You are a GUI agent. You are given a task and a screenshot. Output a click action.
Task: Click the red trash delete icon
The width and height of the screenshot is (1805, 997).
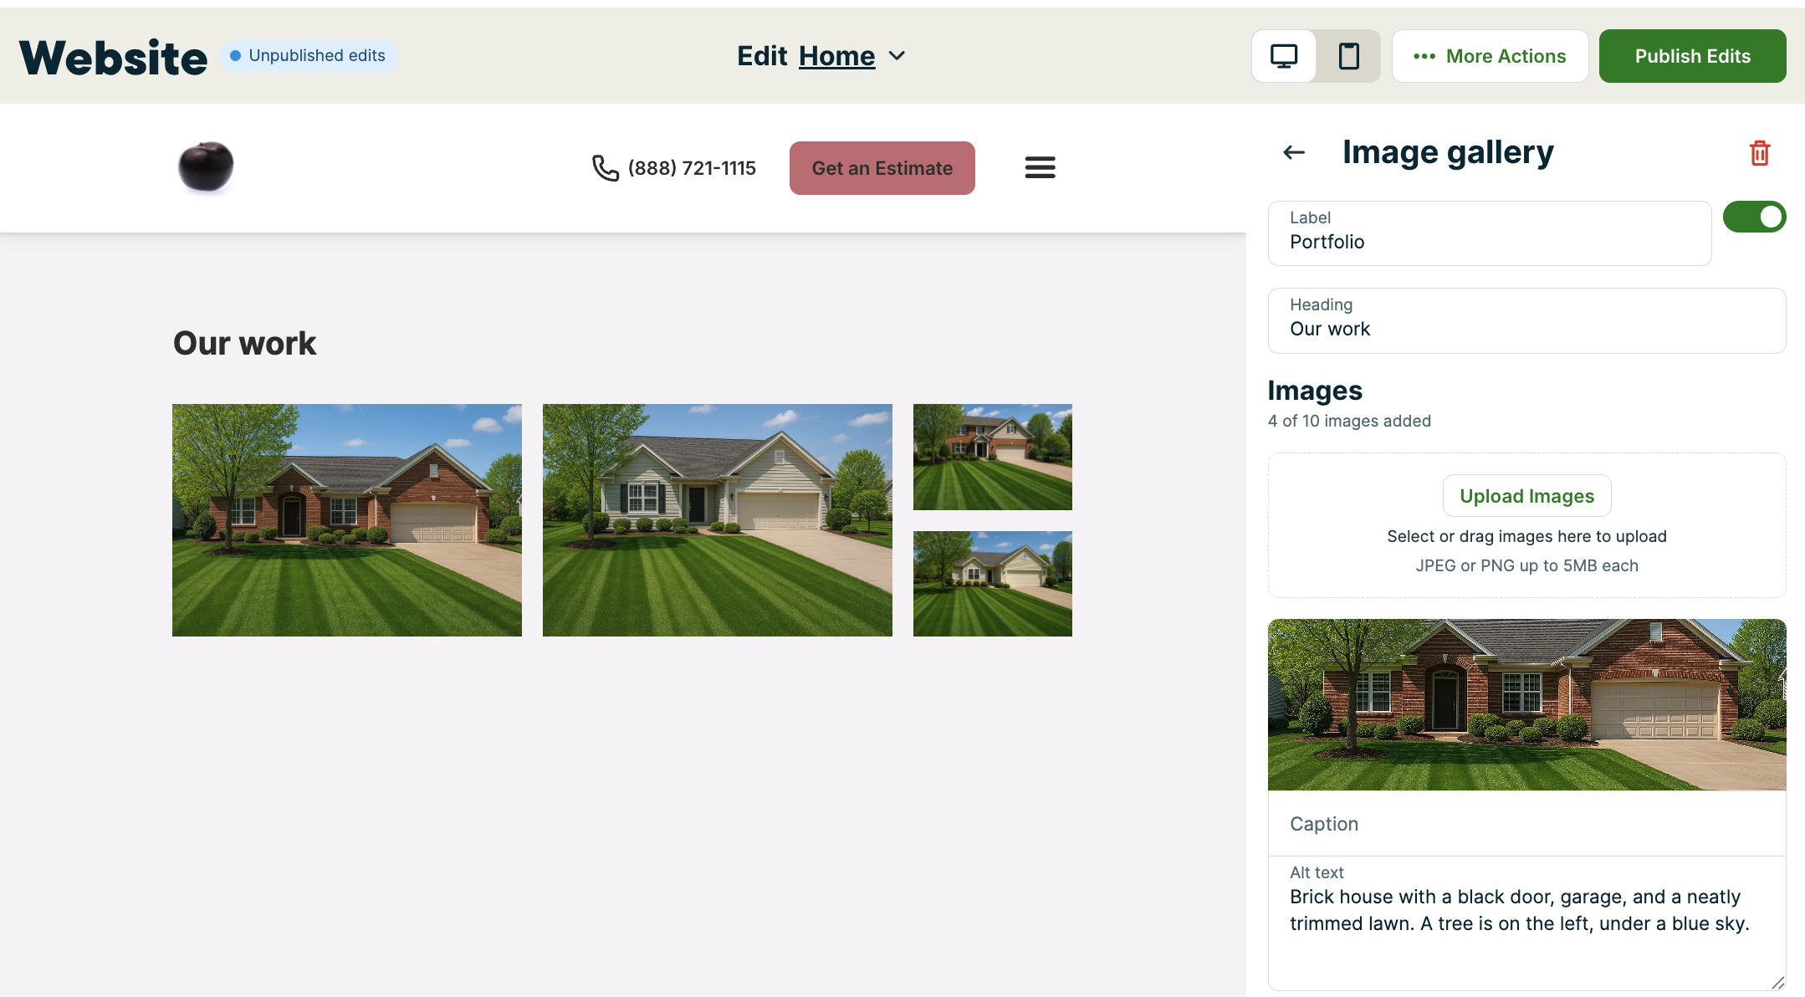[1759, 153]
